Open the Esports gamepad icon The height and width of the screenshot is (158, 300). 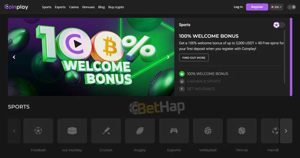click(x=174, y=131)
